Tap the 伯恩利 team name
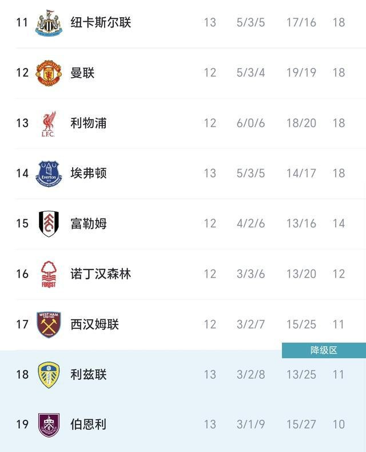Viewport: 366px width, 452px height. point(89,425)
